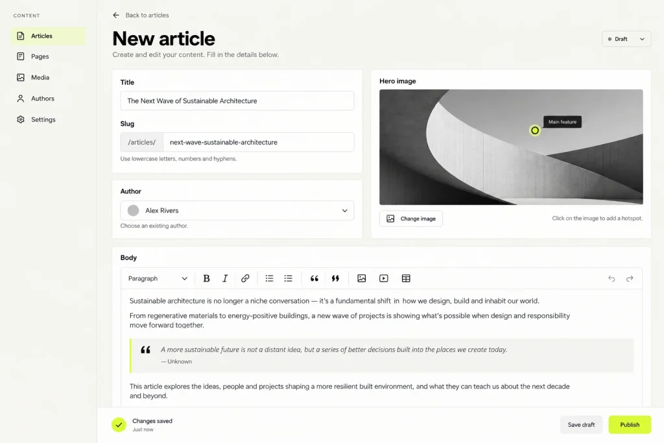Click the yellow hotspot marker on hero image

[535, 130]
